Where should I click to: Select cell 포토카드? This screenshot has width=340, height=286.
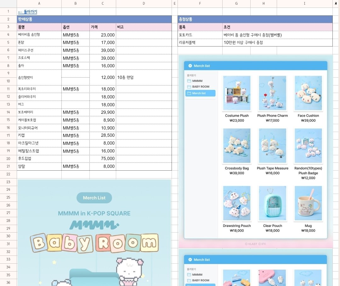click(x=200, y=35)
